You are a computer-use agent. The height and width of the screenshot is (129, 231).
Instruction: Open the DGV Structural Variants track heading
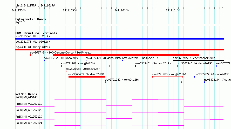coord(36,33)
